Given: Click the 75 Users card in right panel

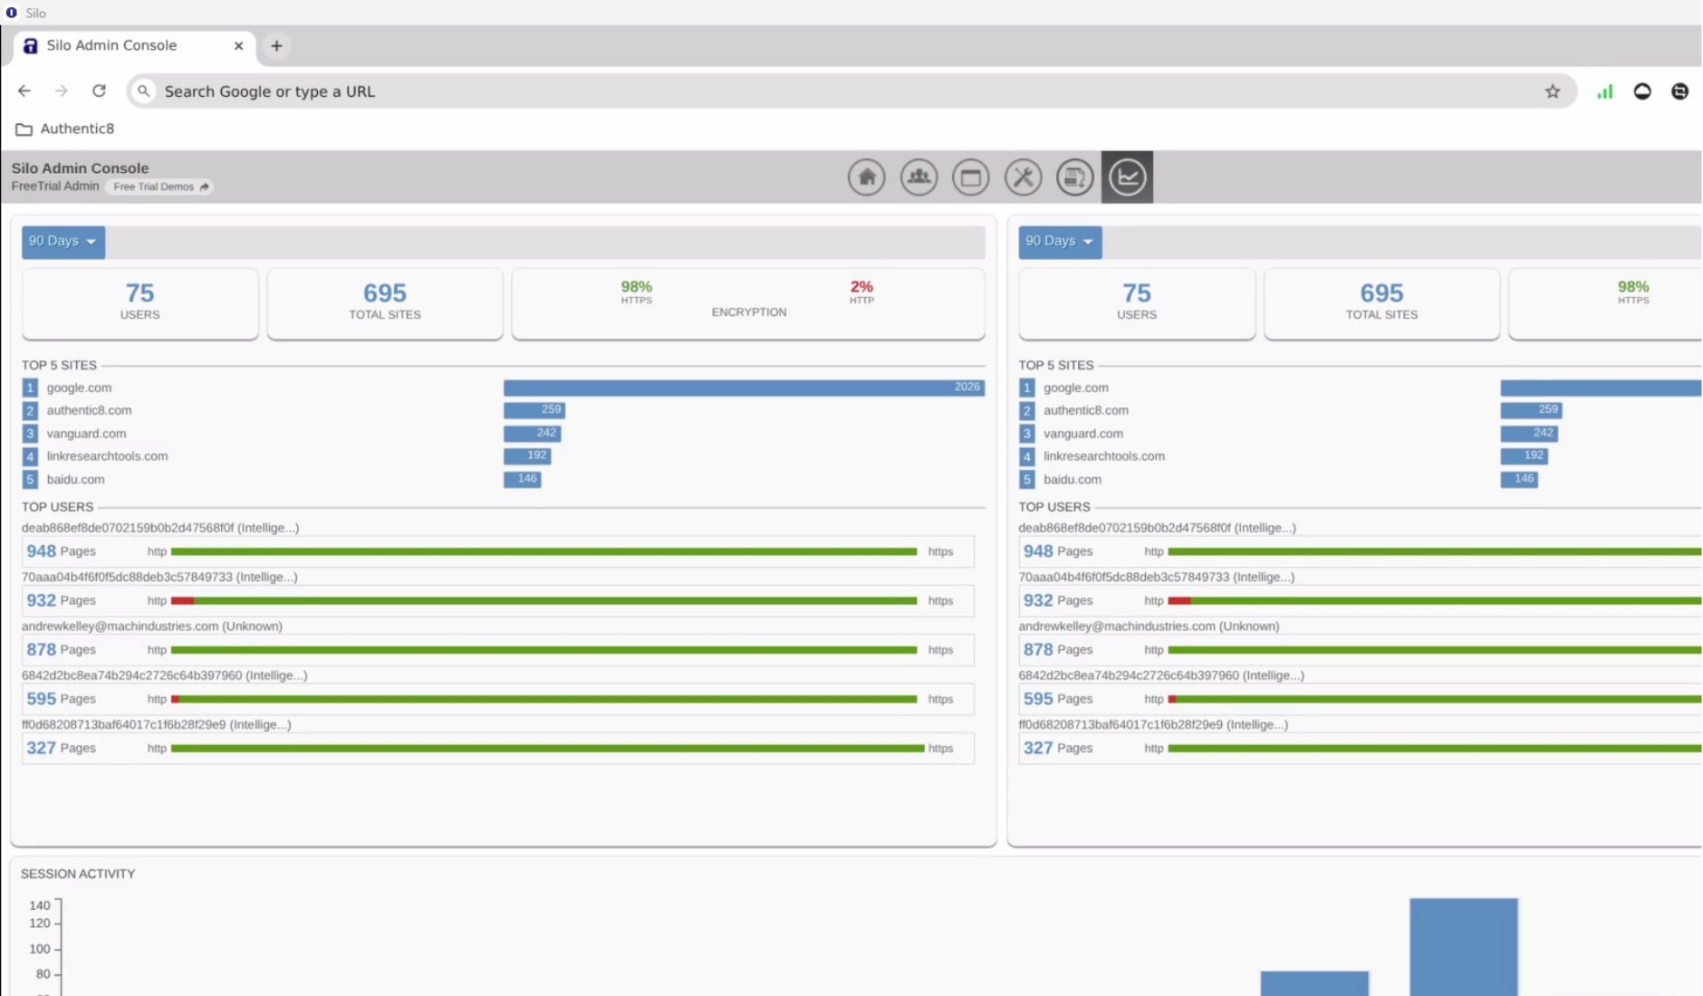Looking at the screenshot, I should [1137, 303].
